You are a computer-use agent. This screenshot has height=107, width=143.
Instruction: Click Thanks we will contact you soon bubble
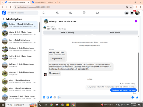tap(124, 90)
